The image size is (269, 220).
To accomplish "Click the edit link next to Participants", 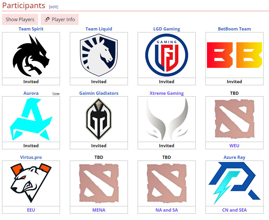I will pyautogui.click(x=54, y=7).
